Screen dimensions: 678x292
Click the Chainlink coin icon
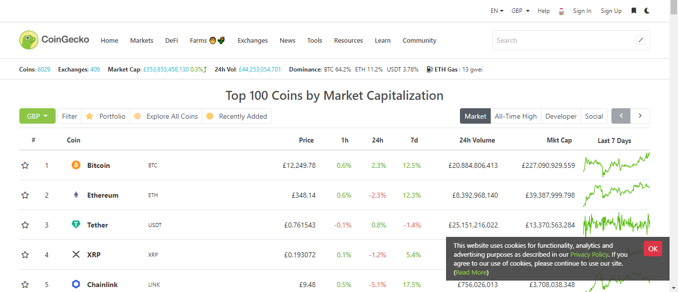[x=76, y=284]
